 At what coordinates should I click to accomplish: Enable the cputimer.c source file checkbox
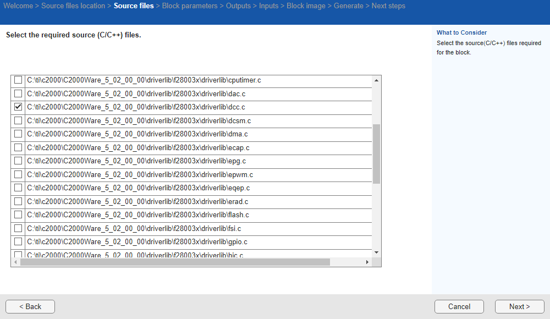coord(18,80)
